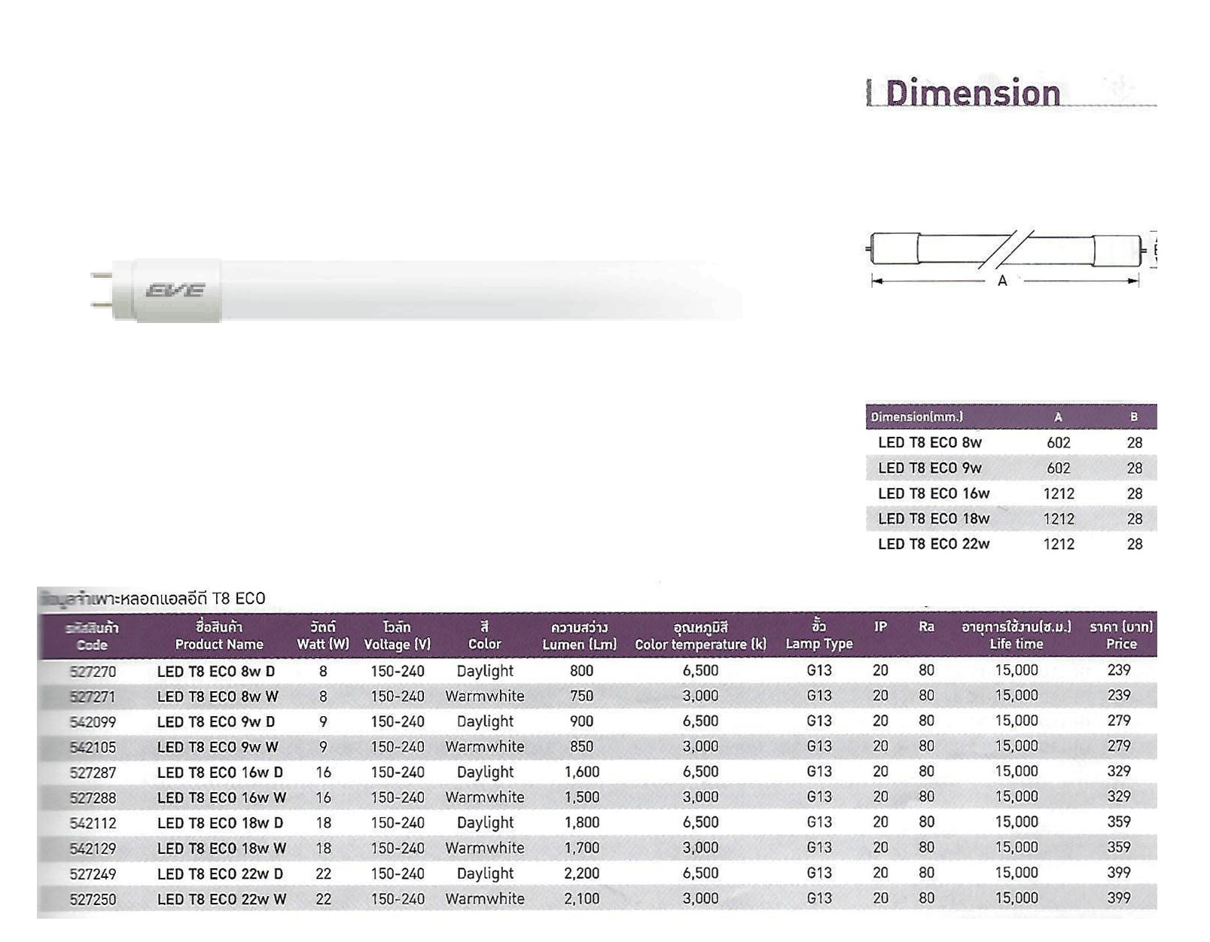Select product name LED T8 ECO 22w W
1210x942 pixels.
coord(221,899)
